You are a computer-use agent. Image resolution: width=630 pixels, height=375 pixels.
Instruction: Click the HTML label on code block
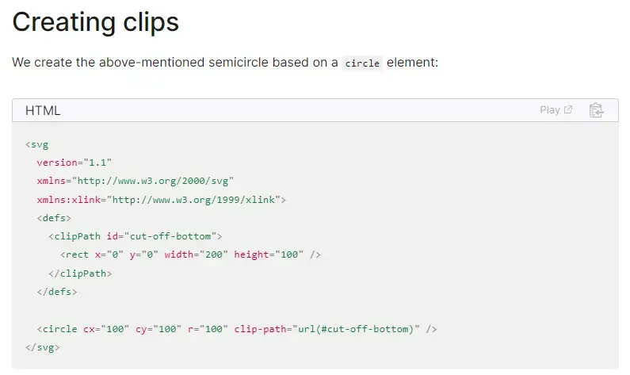click(x=43, y=110)
